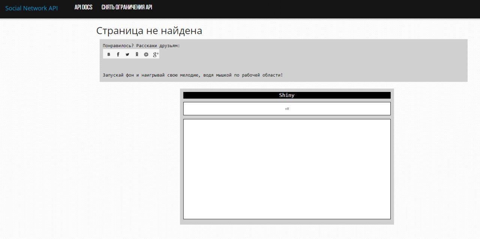
Task: Share via the Facebook icon
Action: [x=118, y=54]
